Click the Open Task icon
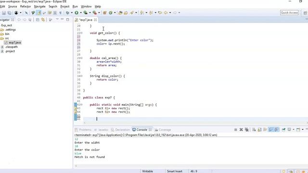 (x=126, y=13)
